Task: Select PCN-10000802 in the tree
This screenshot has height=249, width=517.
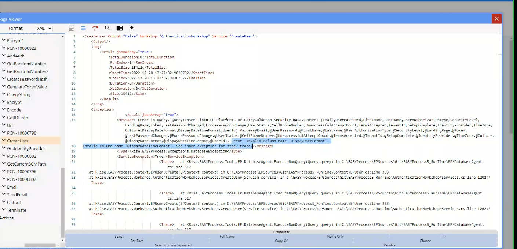Action: point(22,156)
